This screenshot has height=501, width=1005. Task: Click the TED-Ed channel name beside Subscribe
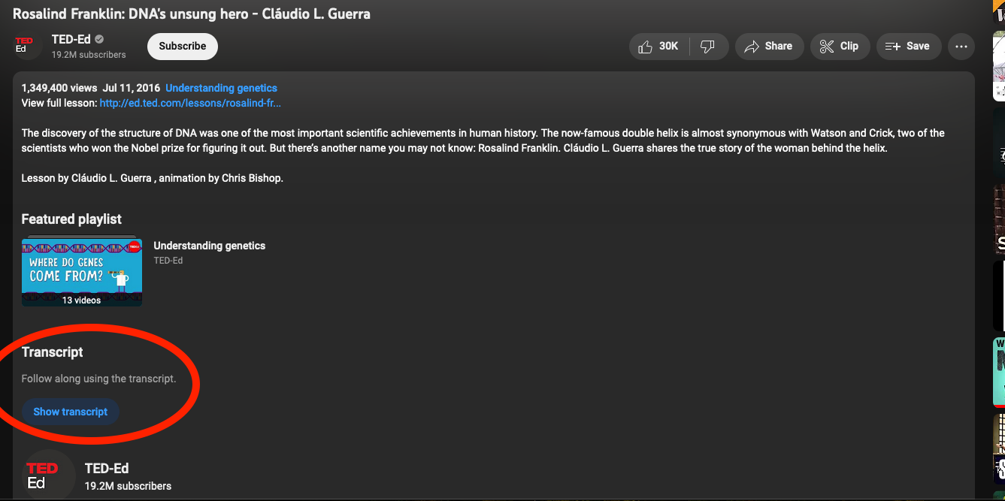71,40
